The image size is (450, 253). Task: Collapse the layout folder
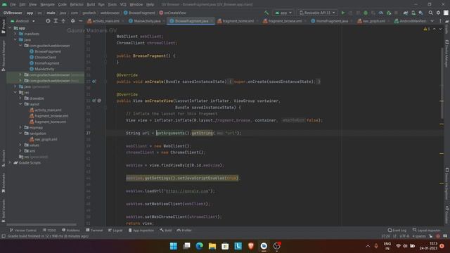click(20, 104)
